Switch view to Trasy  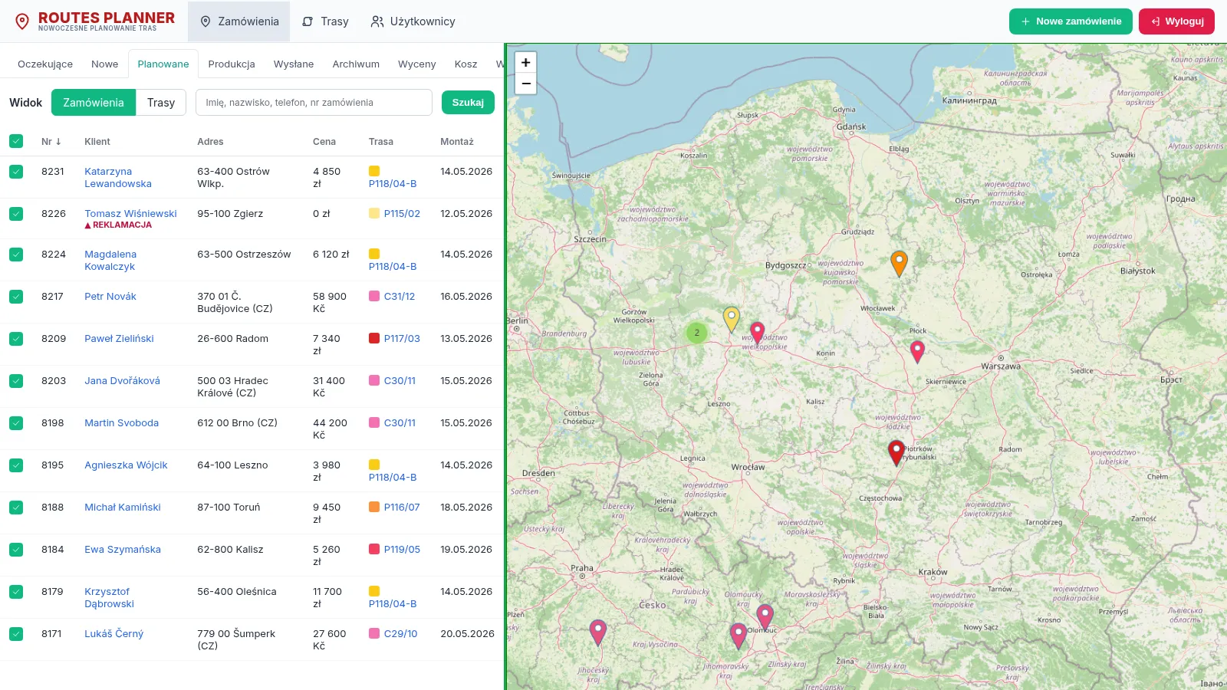tap(161, 103)
